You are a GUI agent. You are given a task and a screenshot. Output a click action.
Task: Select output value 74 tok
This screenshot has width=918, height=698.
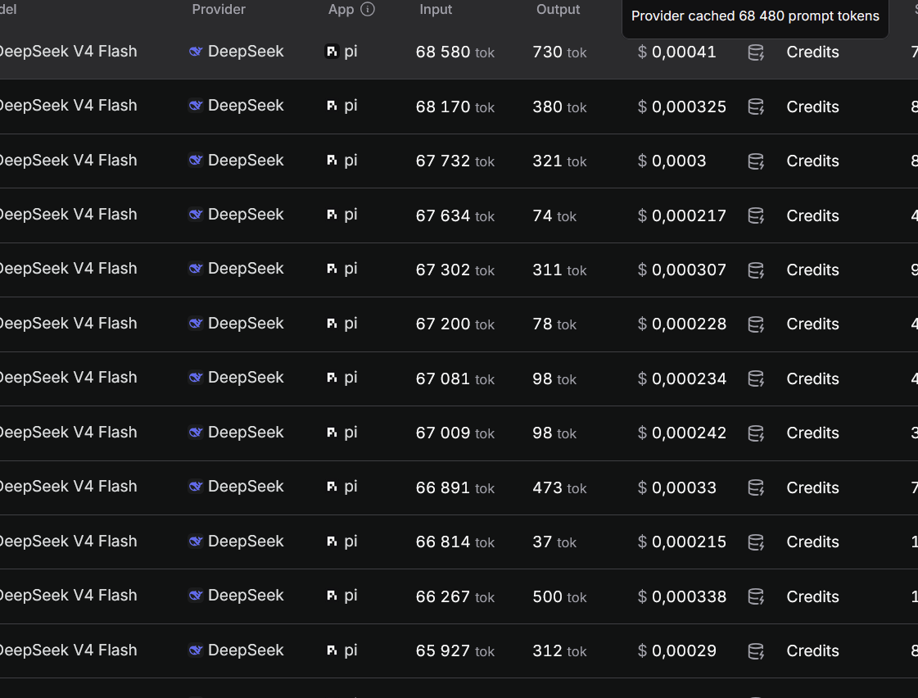tap(554, 216)
